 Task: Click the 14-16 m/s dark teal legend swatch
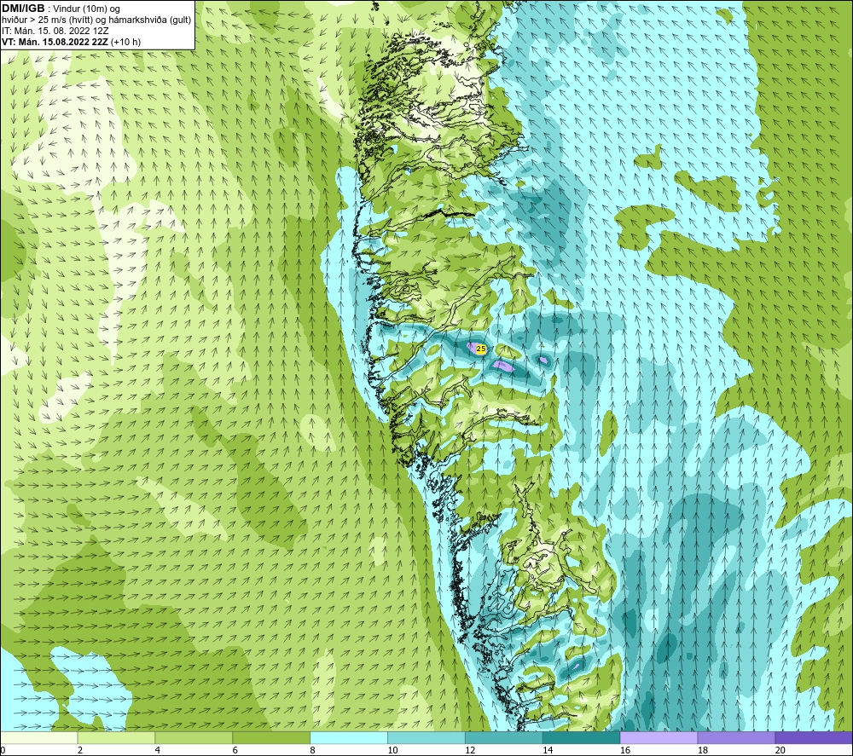pos(582,738)
